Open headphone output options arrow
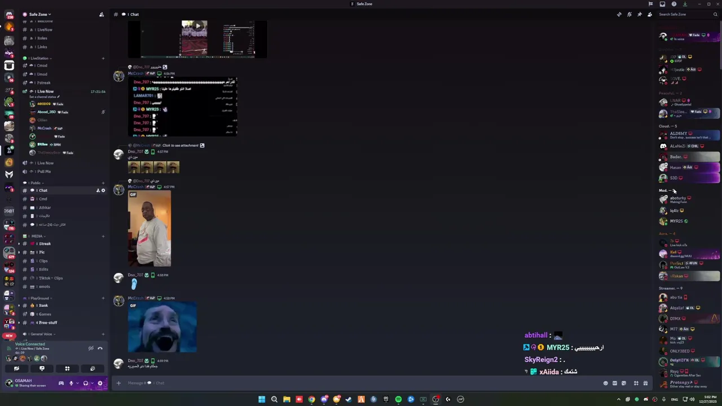This screenshot has height=406, width=722. (x=91, y=383)
